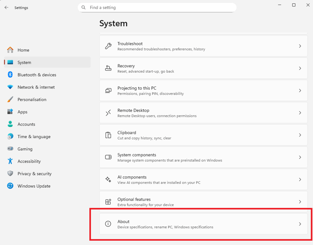Select Accounts label in sidebar

pyautogui.click(x=26, y=124)
